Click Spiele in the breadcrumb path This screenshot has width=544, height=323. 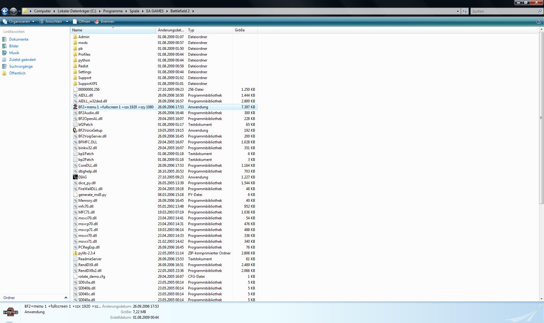tap(134, 11)
